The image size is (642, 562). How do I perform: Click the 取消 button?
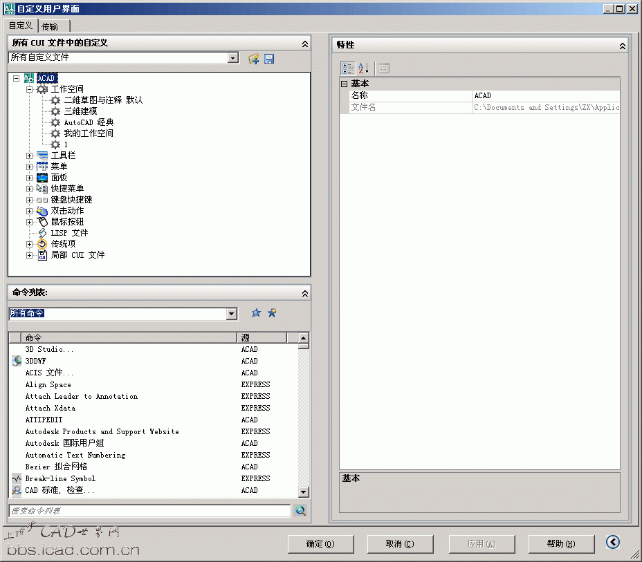click(x=400, y=544)
